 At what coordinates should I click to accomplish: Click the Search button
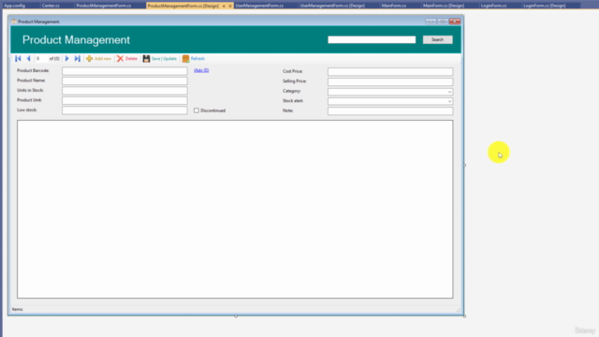(437, 39)
